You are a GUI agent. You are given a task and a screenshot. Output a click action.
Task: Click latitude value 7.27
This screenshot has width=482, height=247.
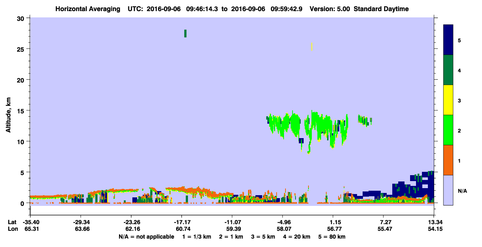[x=383, y=222]
